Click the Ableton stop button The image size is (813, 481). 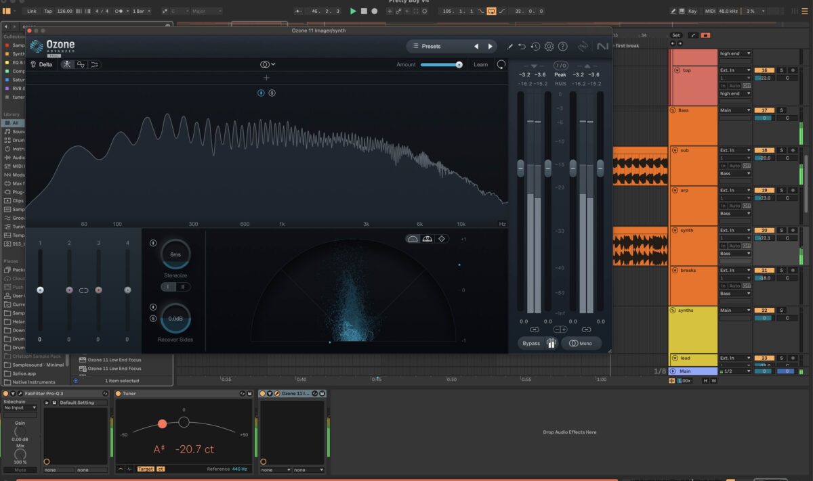[x=364, y=12]
